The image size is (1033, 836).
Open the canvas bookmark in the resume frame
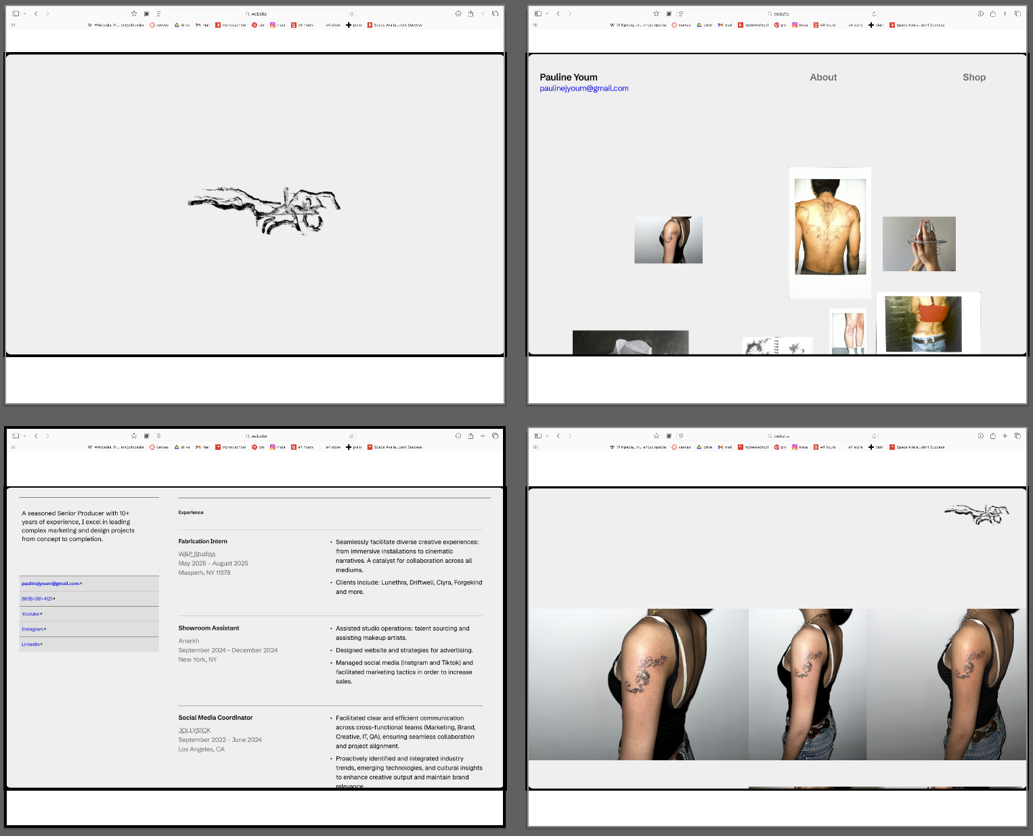click(x=159, y=447)
